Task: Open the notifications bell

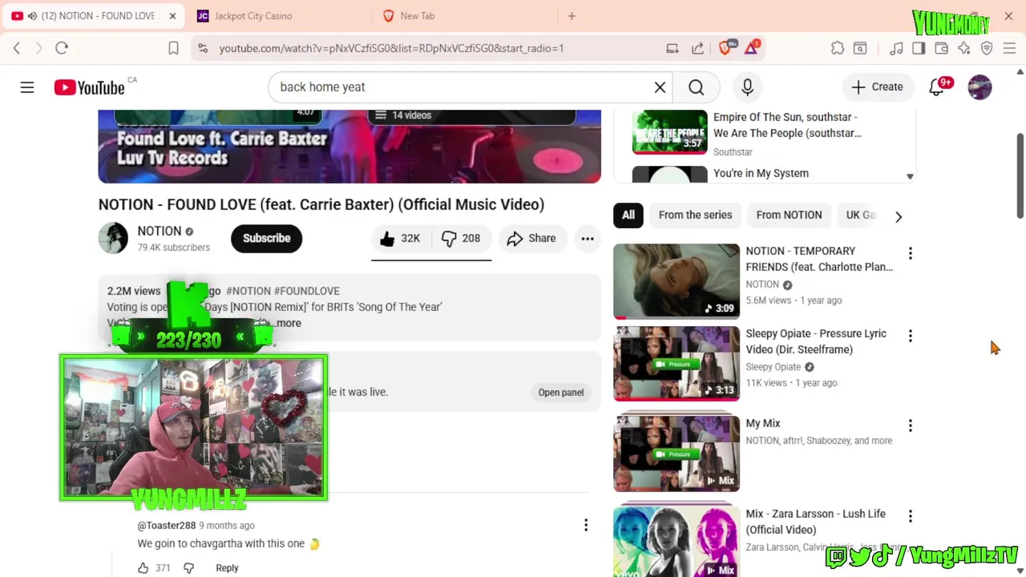Action: coord(936,87)
